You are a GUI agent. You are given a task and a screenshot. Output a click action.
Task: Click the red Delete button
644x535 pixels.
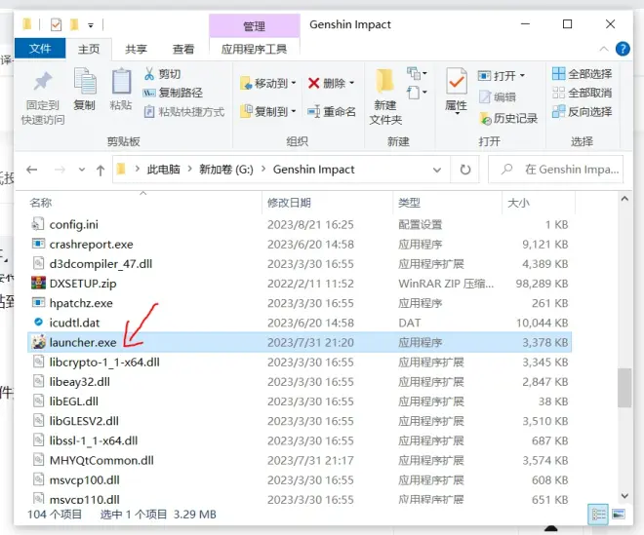click(x=327, y=83)
